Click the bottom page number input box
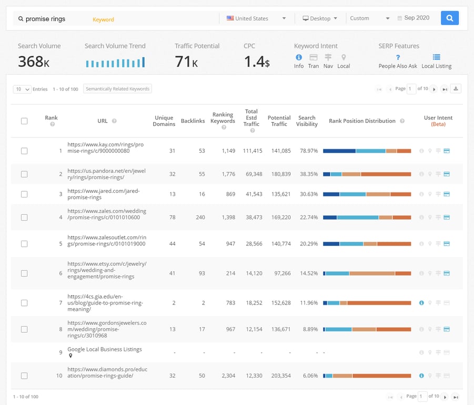The width and height of the screenshot is (474, 405). 422,397
